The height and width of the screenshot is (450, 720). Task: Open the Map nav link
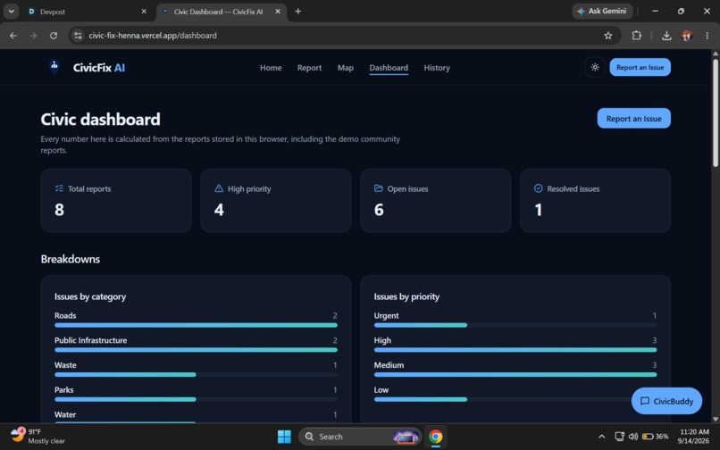346,68
